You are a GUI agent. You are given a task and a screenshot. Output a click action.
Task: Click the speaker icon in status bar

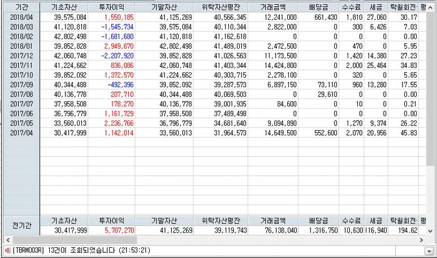pyautogui.click(x=8, y=250)
